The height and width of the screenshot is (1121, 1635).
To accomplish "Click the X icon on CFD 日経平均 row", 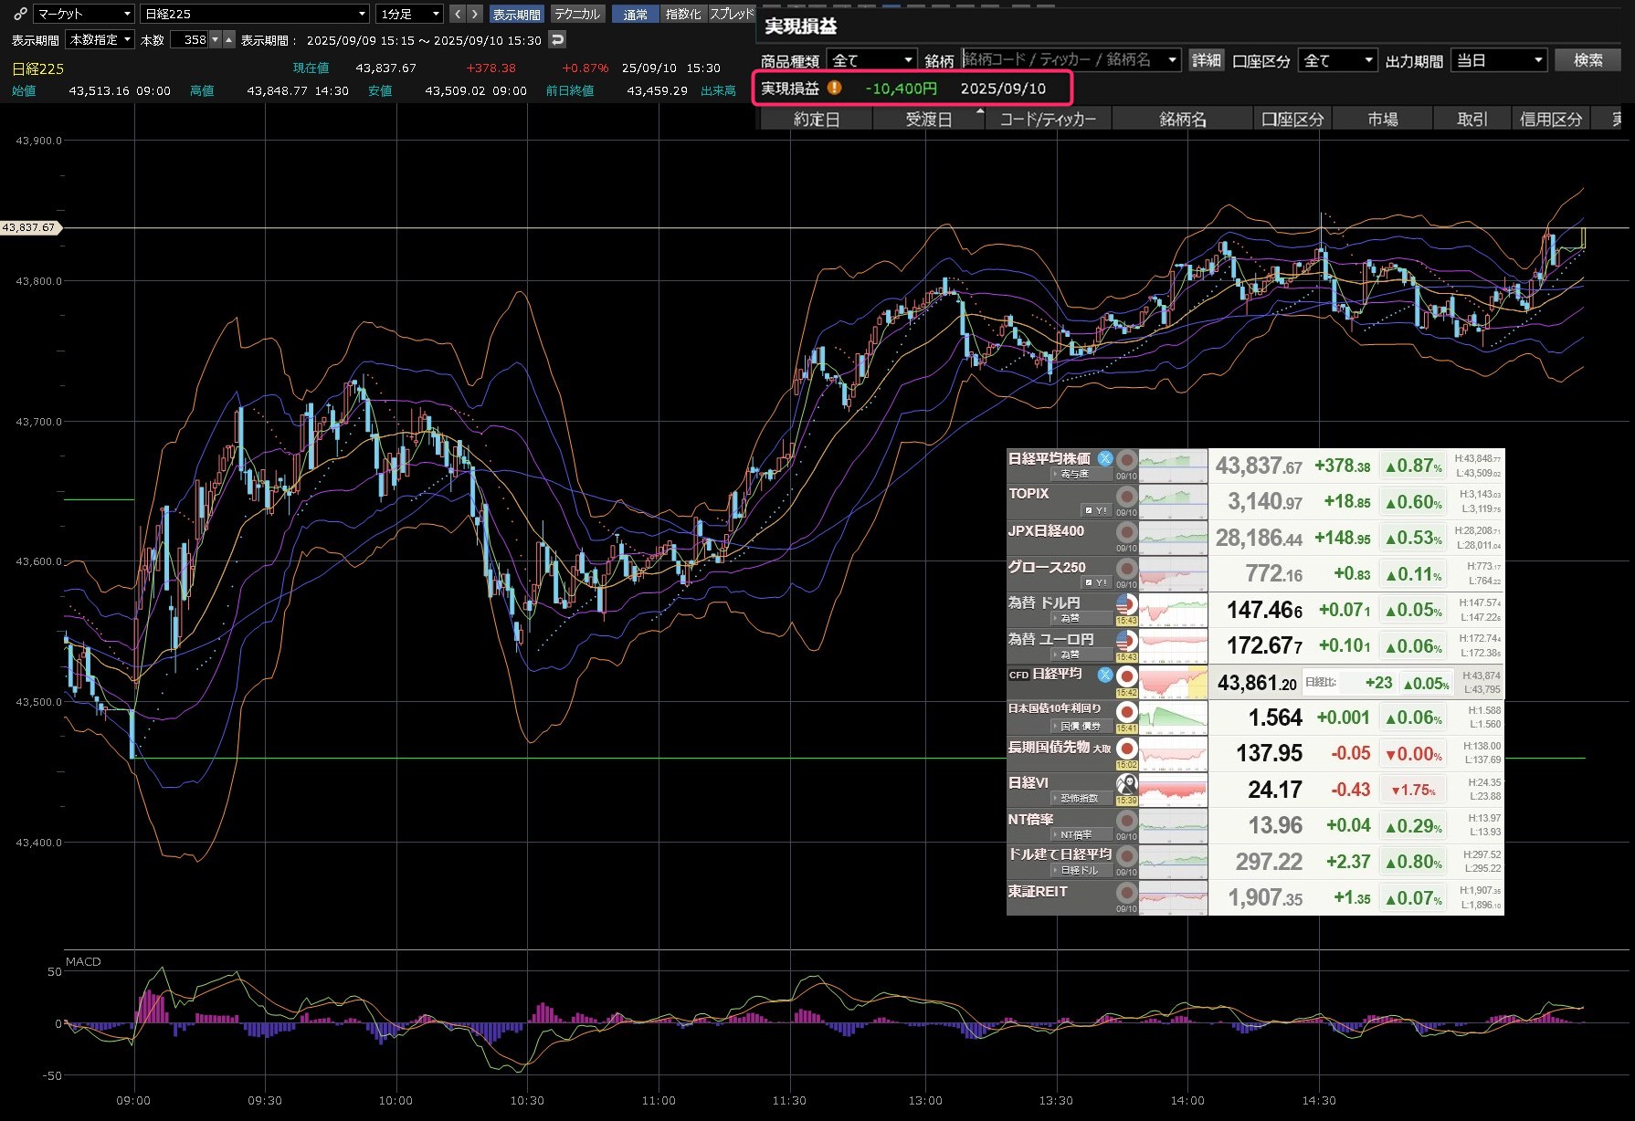I will tap(1105, 675).
